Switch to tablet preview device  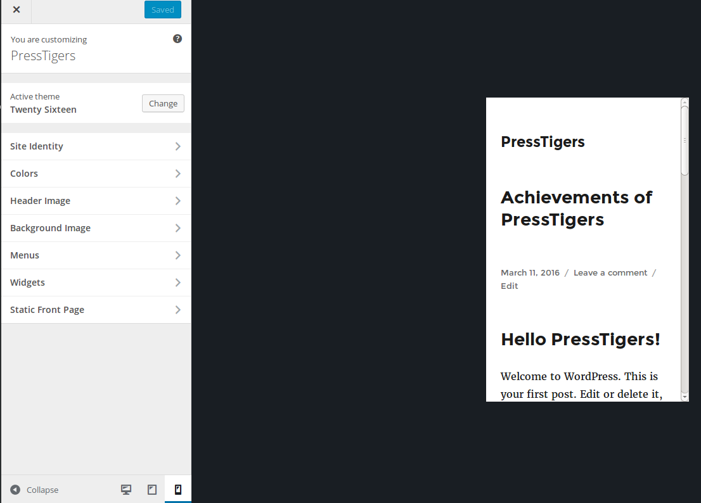[x=152, y=490]
